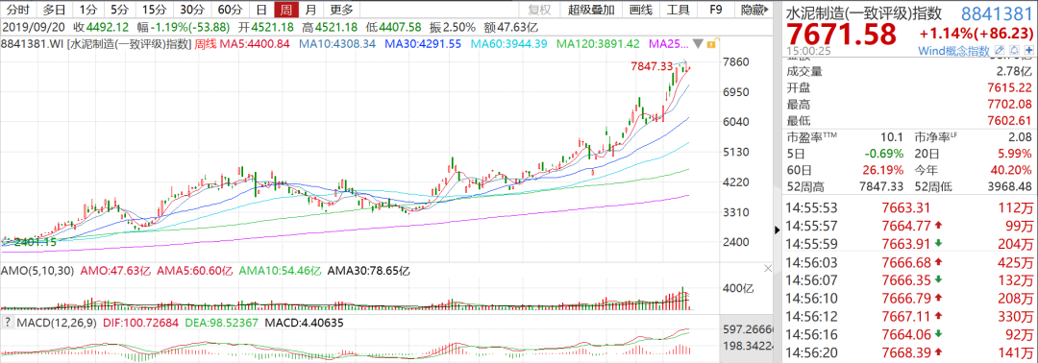Select the highlighted 周 weekly tab
This screenshot has height=363, width=1038.
[x=286, y=10]
